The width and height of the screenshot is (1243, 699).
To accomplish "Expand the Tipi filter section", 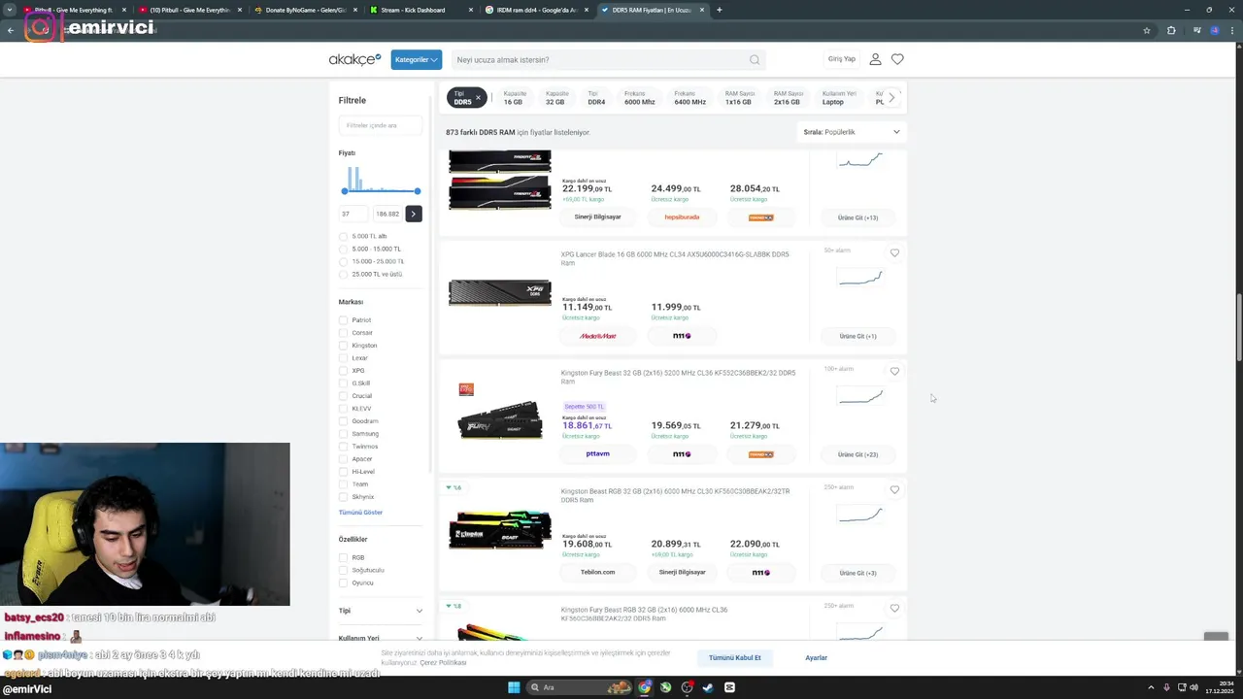I will click(x=381, y=611).
